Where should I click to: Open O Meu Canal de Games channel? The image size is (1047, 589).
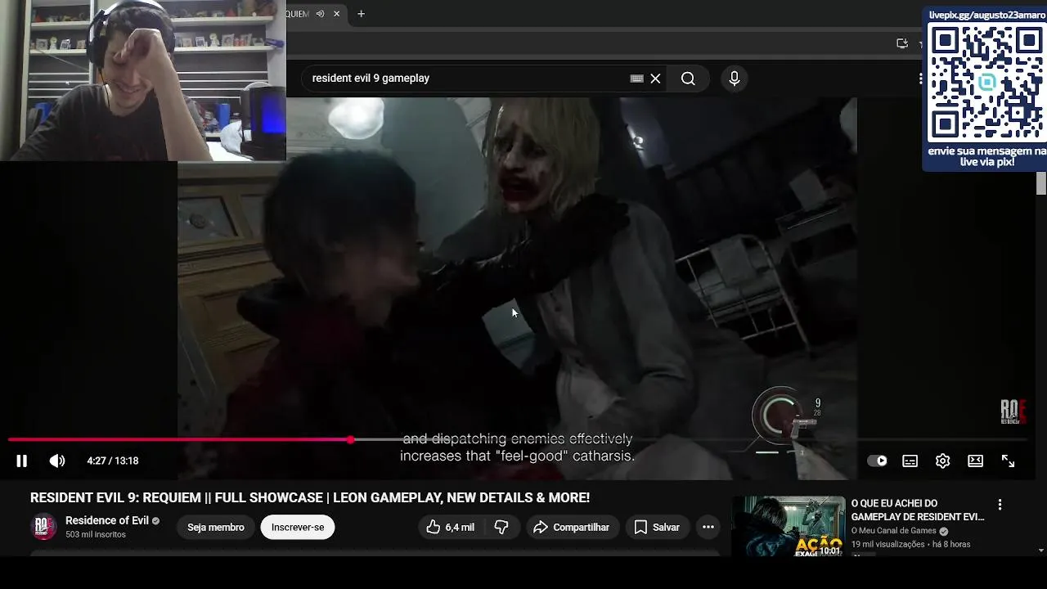coord(894,531)
